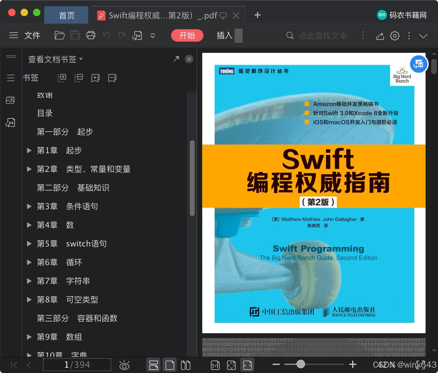This screenshot has height=373, width=438.
Task: Open the 目录 bookmark
Action: (45, 113)
